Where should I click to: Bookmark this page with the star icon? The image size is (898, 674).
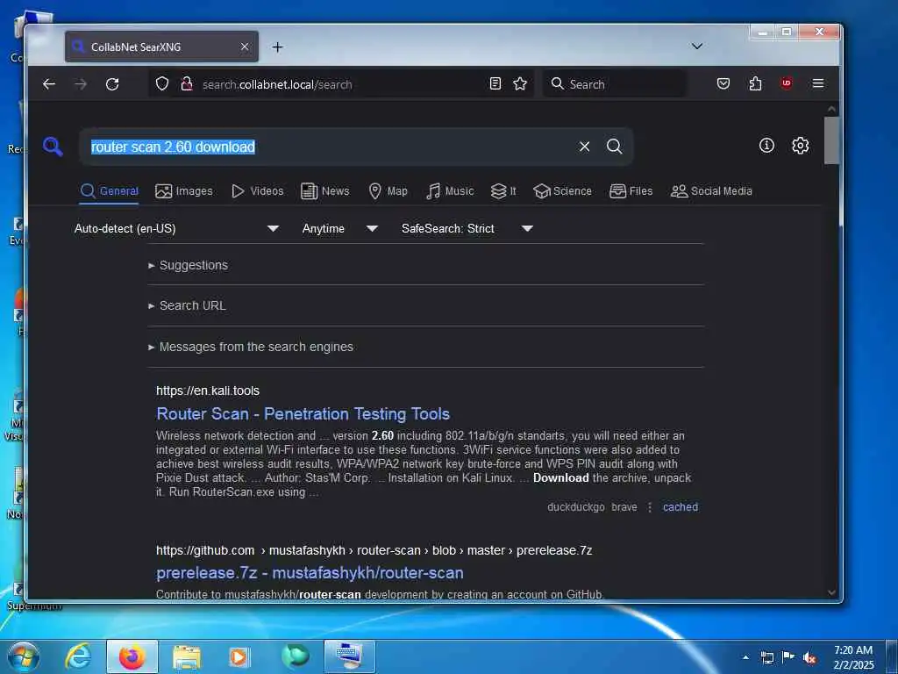(520, 83)
